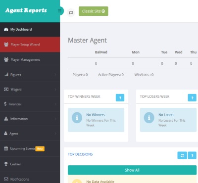Viewport: 198px width, 183px height.
Task: Click the Player Management users icon
Action: (6, 59)
